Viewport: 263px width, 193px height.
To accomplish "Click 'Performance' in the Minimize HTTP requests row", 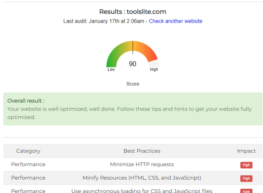I will 28,164.
